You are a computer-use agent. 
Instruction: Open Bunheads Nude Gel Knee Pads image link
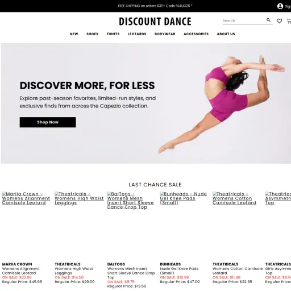pos(183,198)
